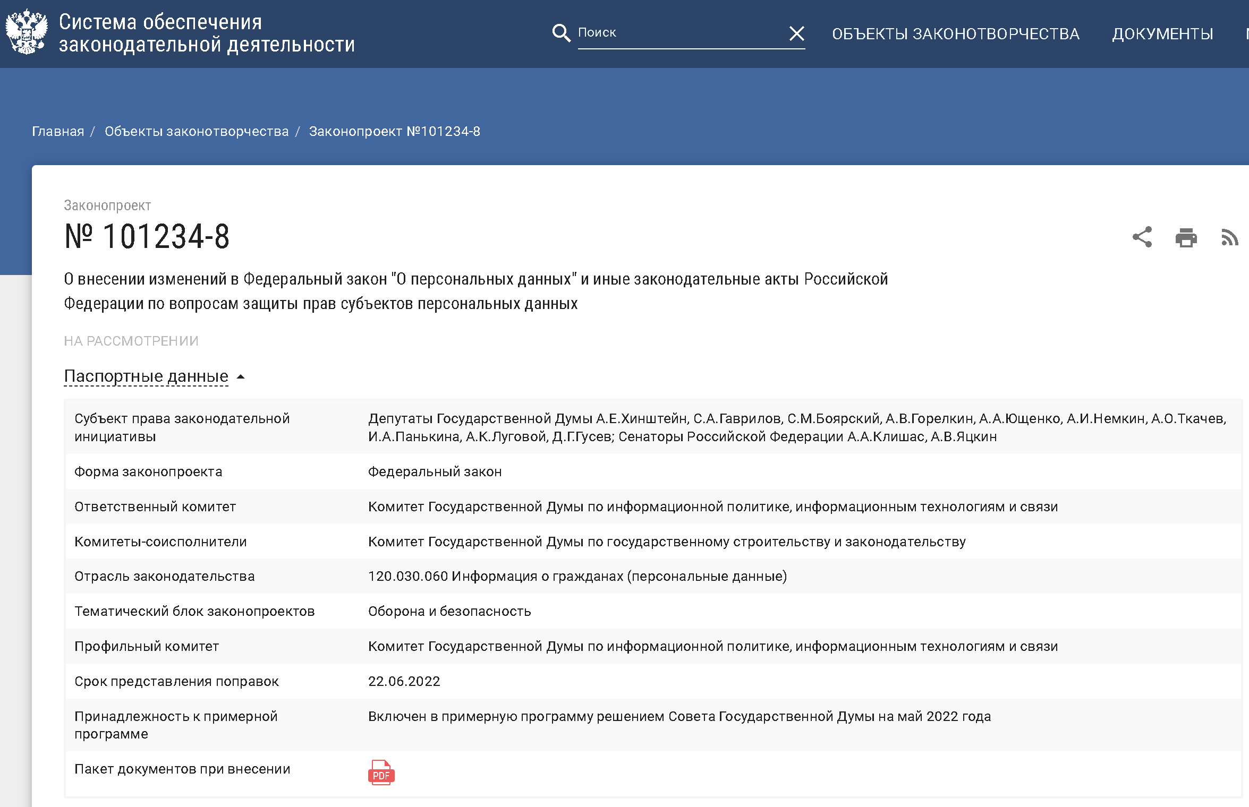Viewport: 1249px width, 807px height.
Task: Open the PDF document package icon
Action: 381,772
